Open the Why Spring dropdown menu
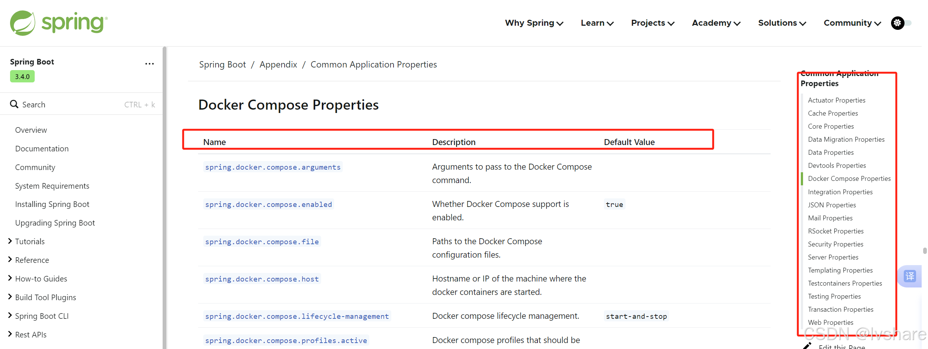 click(534, 23)
